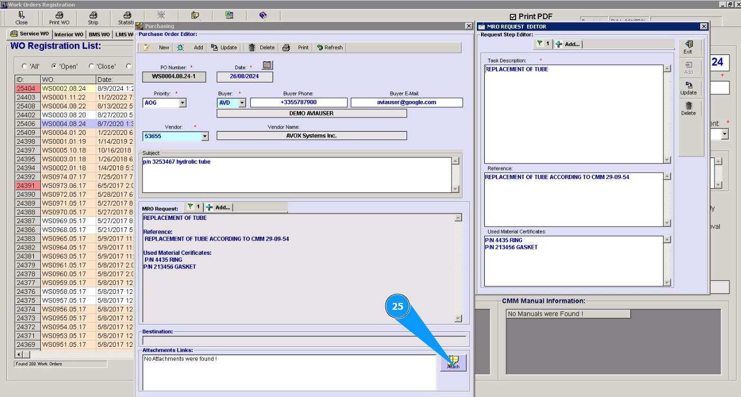Click Add in the Purchase Order Editor toolbar

(191, 48)
